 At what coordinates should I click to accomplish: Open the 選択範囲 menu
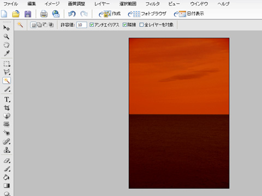(128, 4)
